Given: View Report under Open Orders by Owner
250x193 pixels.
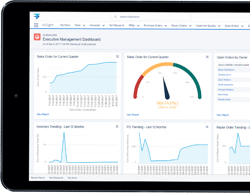Looking at the screenshot, I should 223,115.
